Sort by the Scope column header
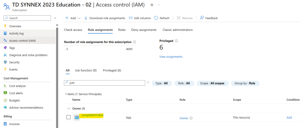The width and height of the screenshot is (301, 128). [237, 100]
